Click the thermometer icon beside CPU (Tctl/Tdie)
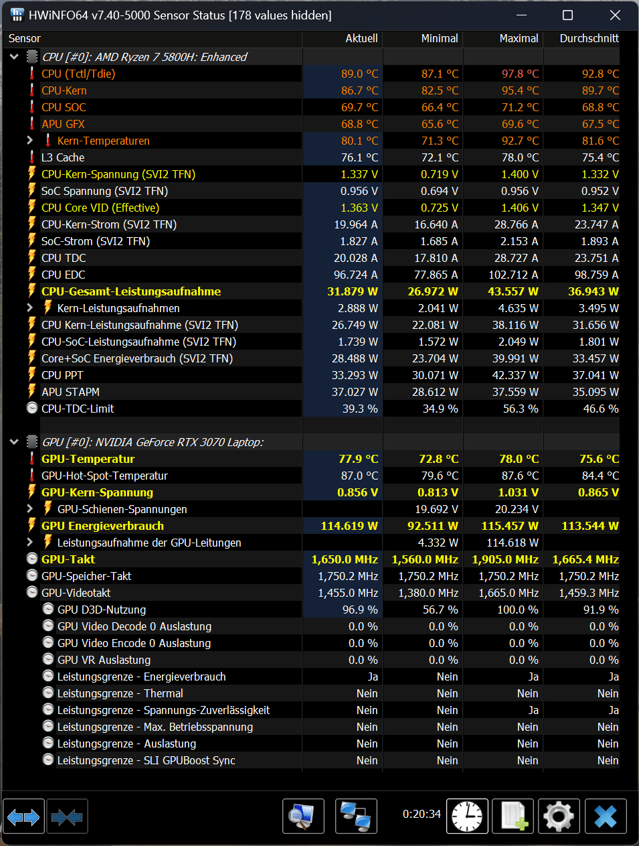This screenshot has height=846, width=639. coord(31,74)
